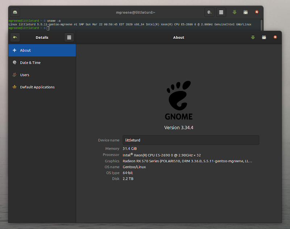Maximize the About settings window
290x229 pixels.
[264, 37]
